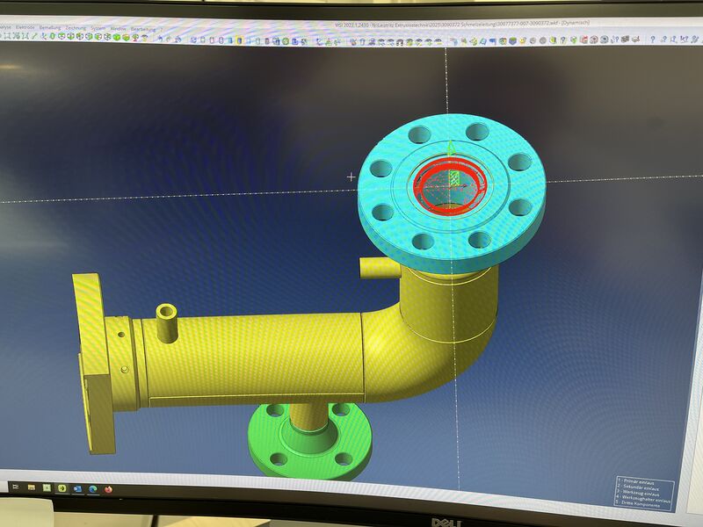Open Outlook from the taskbar
The height and width of the screenshot is (527, 703).
point(77,489)
